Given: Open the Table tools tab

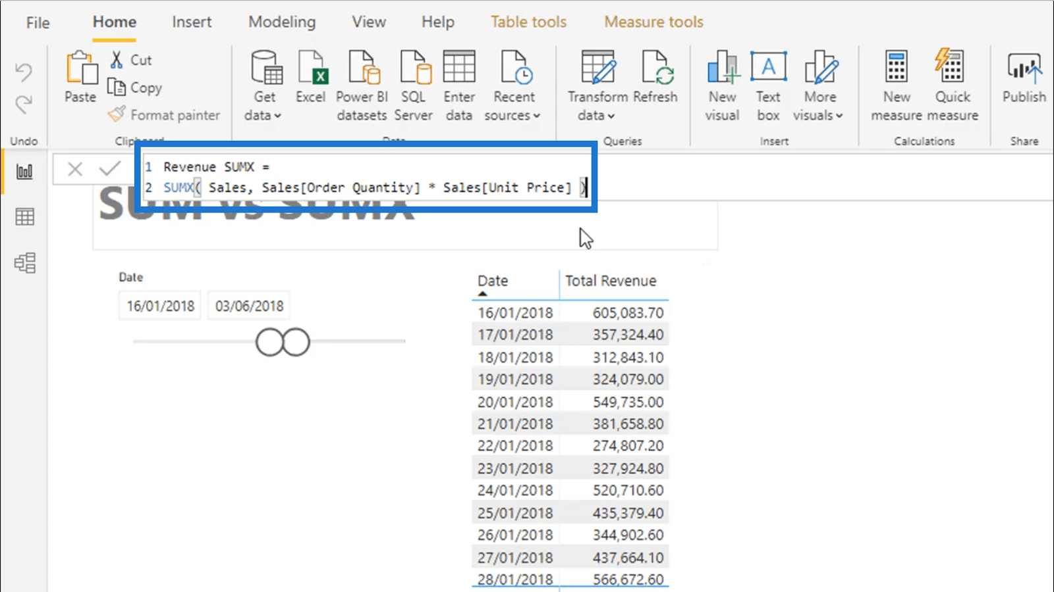Looking at the screenshot, I should pyautogui.click(x=528, y=22).
